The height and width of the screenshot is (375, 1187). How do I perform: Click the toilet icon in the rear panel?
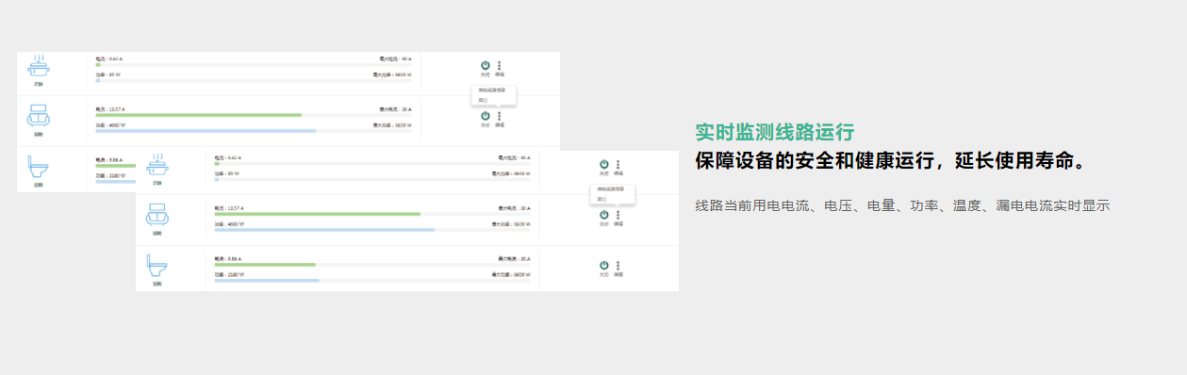(39, 168)
